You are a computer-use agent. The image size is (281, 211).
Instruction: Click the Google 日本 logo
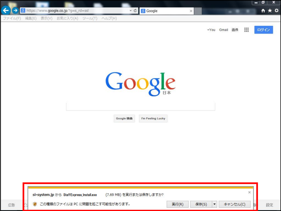140,84
